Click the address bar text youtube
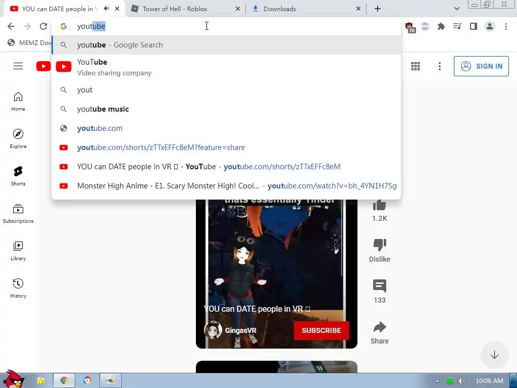 91,26
